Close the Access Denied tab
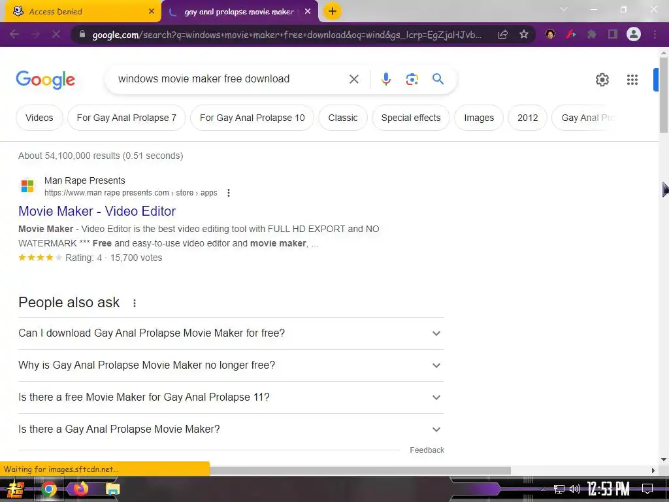The height and width of the screenshot is (502, 669). click(x=152, y=12)
